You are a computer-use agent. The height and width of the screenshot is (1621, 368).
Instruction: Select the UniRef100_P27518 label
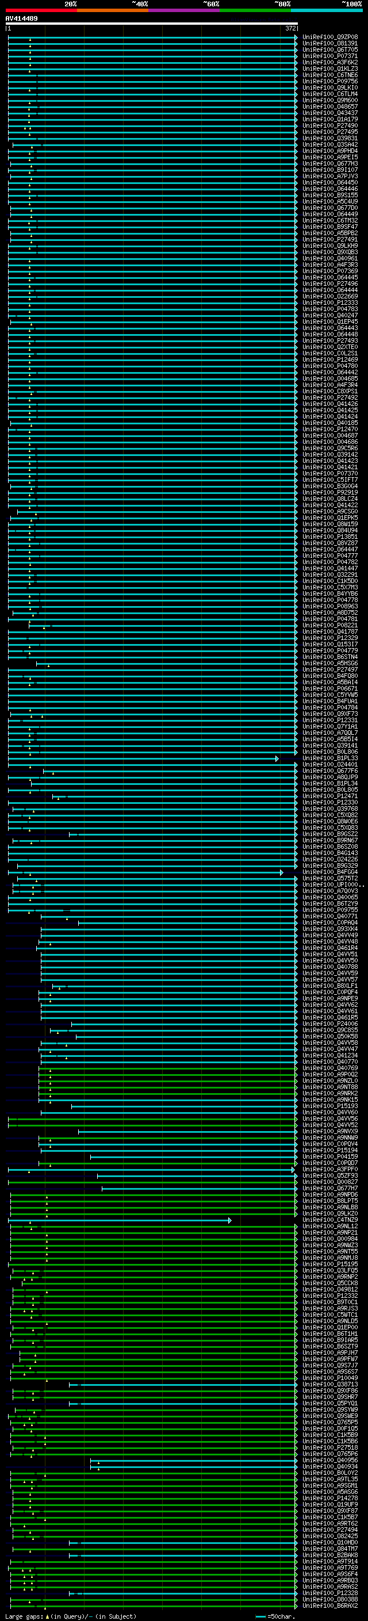coord(329,1447)
